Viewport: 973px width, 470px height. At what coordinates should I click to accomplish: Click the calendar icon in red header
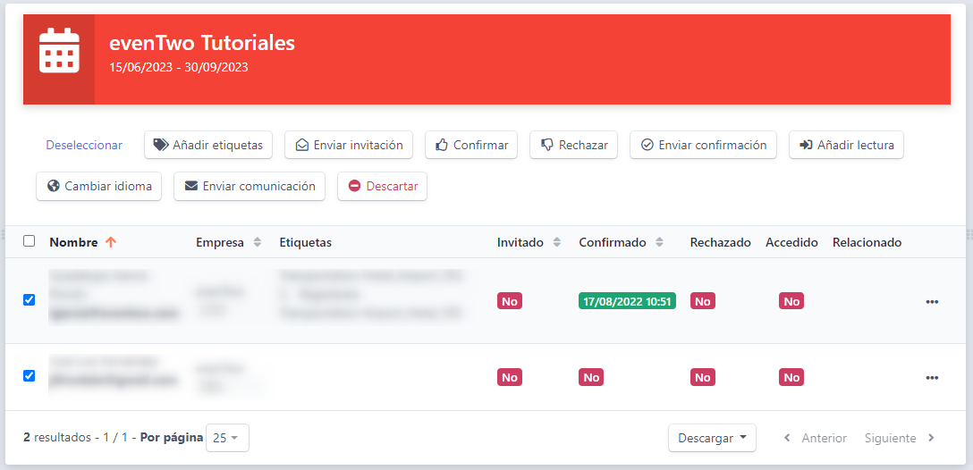(x=59, y=50)
